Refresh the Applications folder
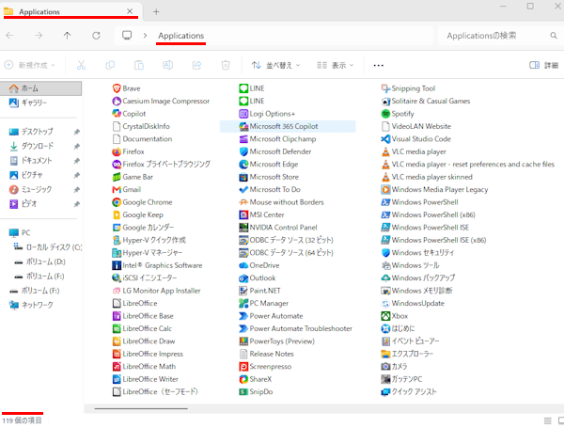Viewport: 564px width, 428px height. 96,36
